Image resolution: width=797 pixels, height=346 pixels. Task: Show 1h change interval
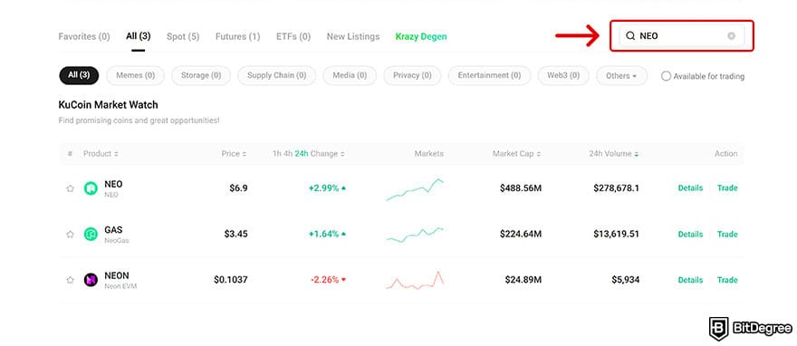[276, 153]
